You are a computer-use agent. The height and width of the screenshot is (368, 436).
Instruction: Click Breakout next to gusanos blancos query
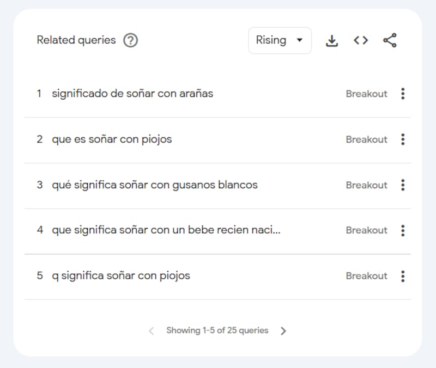366,185
